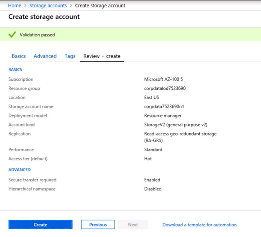Go back with the Previous button
This screenshot has height=237, width=261.
click(x=98, y=225)
